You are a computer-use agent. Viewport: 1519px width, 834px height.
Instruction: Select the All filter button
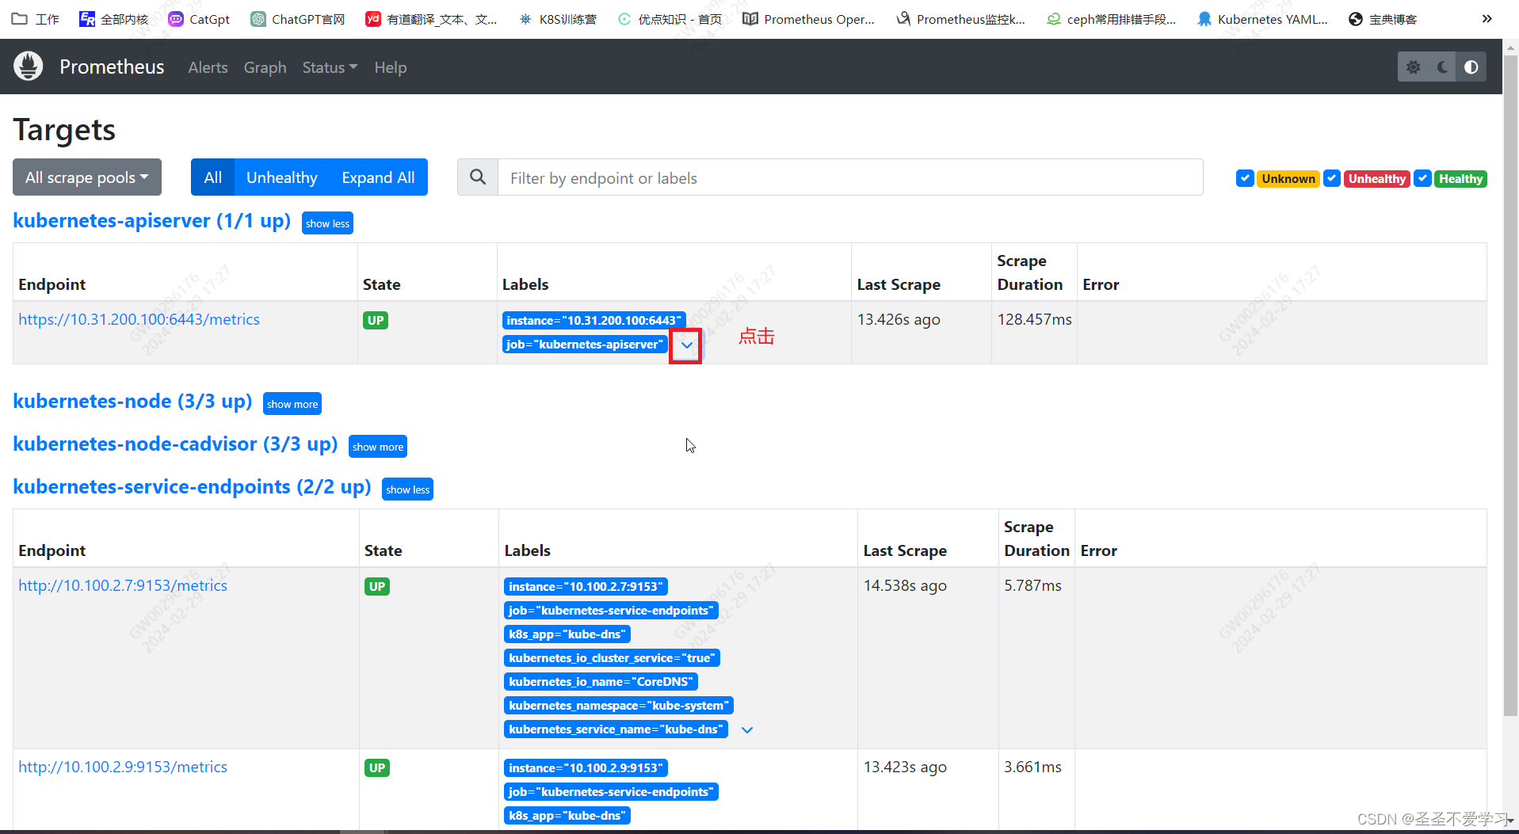click(x=212, y=177)
